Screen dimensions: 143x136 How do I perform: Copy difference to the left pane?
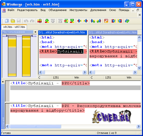85,21
